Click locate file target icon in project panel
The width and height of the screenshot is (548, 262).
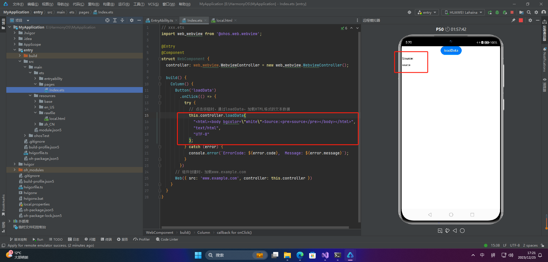pyautogui.click(x=107, y=20)
